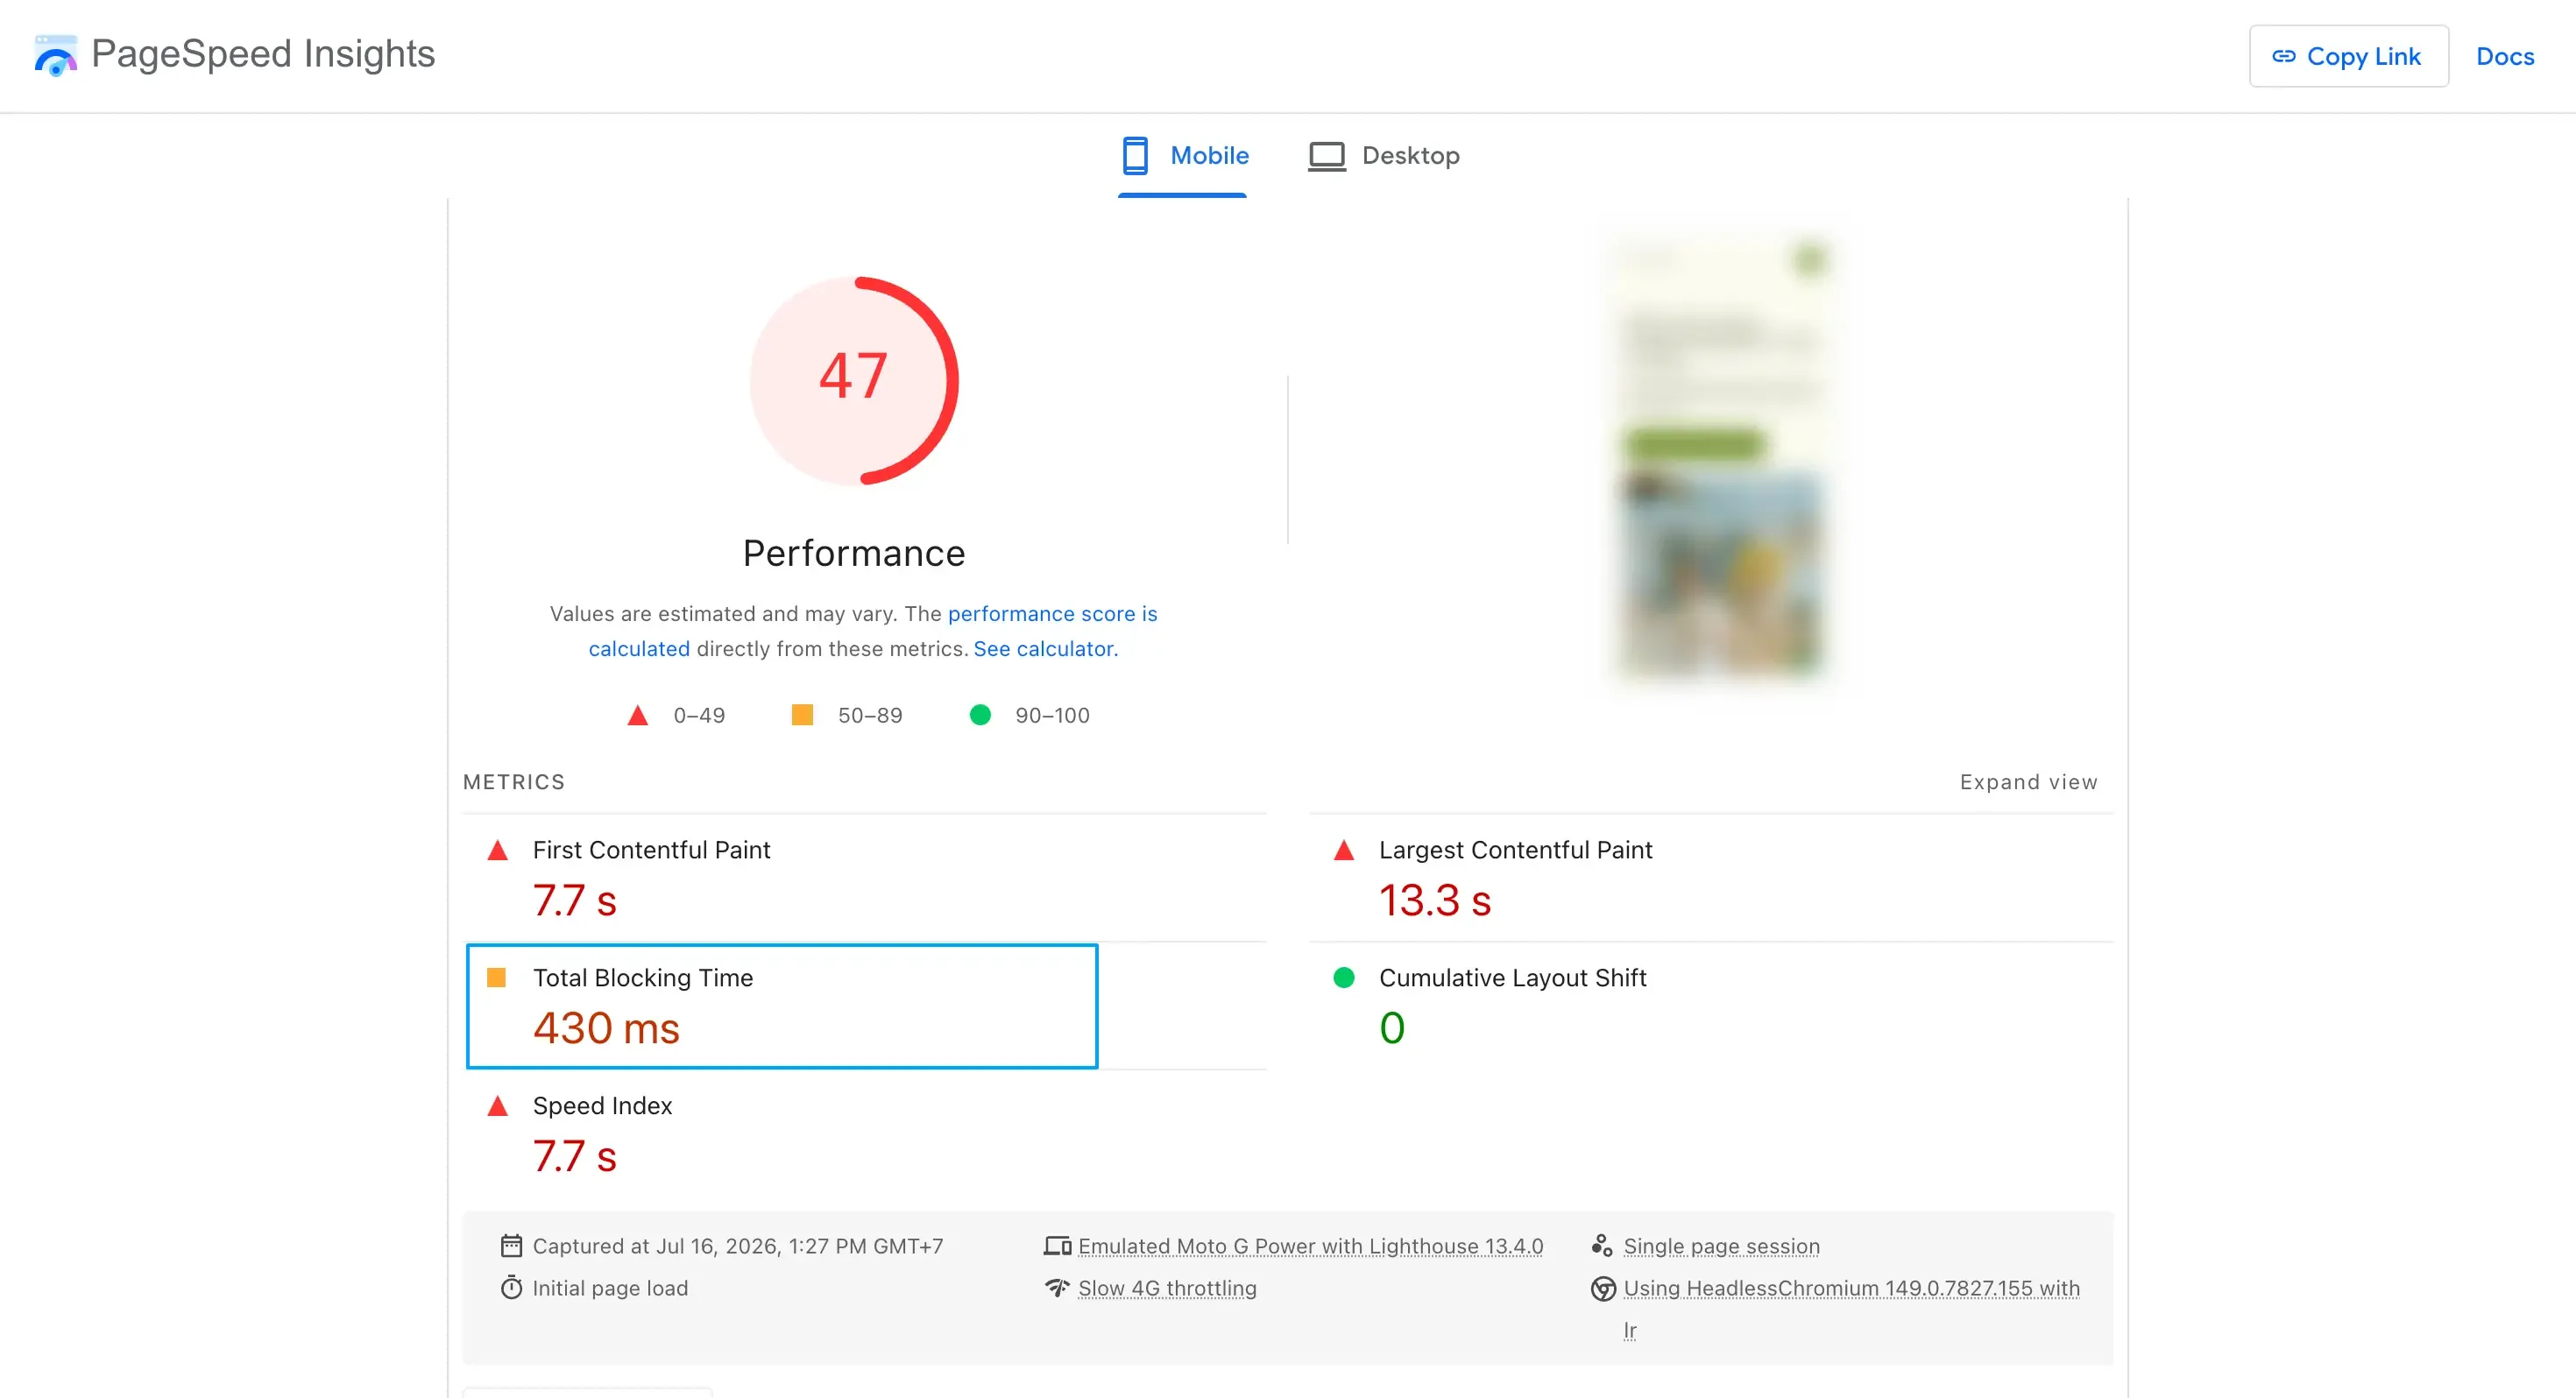This screenshot has width=2576, height=1398.
Task: Click the green circle beside Cumulative Layout Shift
Action: tap(1344, 978)
